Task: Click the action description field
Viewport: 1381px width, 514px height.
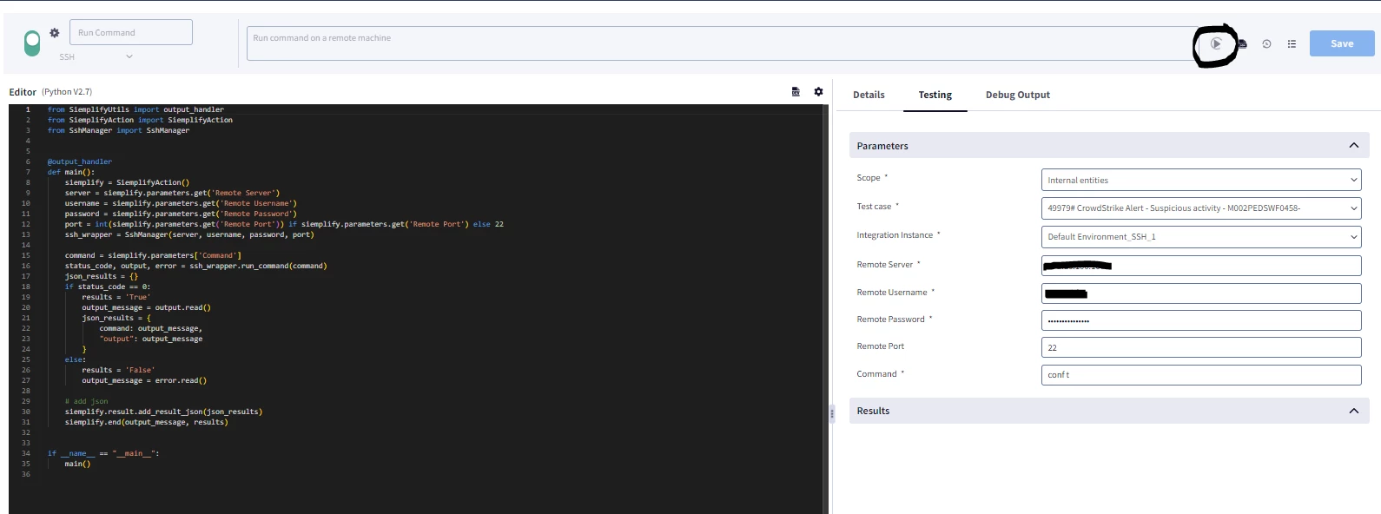Action: [x=721, y=43]
